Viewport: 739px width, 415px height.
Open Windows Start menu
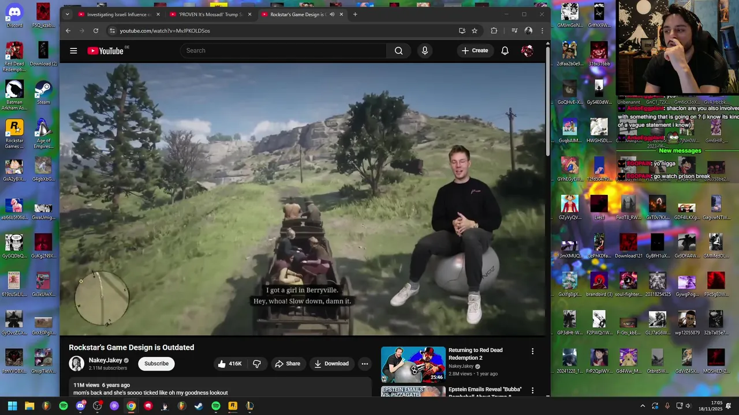12,406
